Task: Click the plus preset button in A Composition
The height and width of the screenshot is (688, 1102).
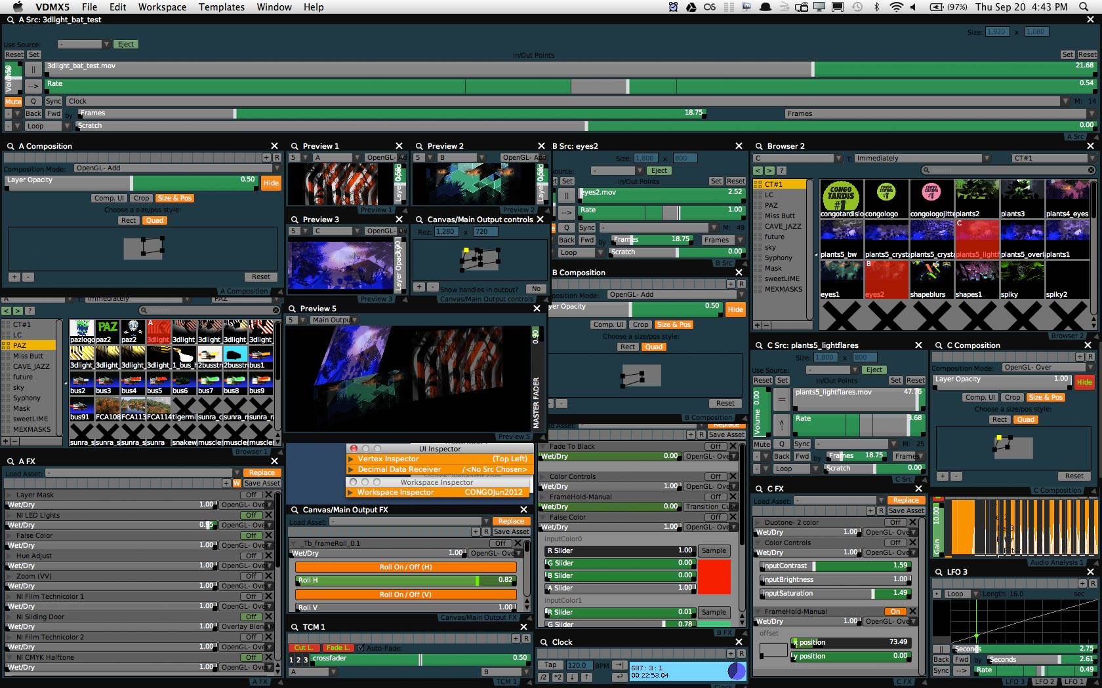Action: (x=266, y=158)
